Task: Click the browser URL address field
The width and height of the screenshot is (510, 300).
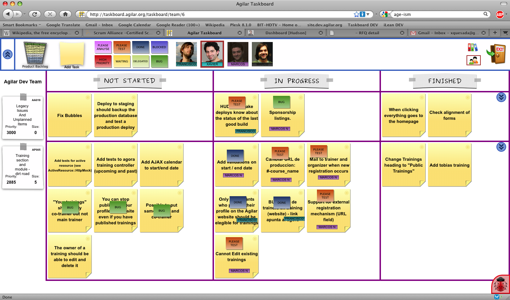Action: click(x=219, y=14)
